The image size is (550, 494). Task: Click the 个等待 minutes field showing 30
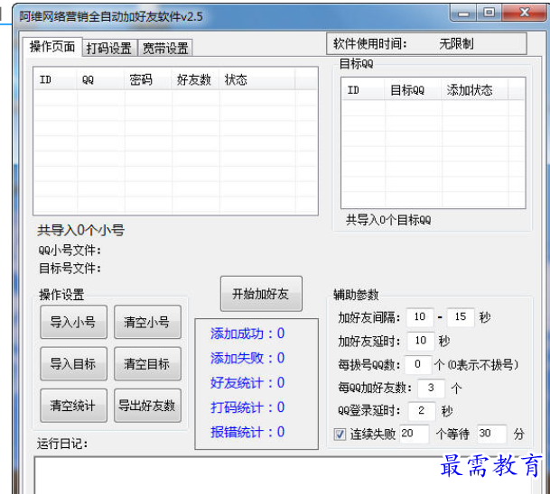pos(491,434)
